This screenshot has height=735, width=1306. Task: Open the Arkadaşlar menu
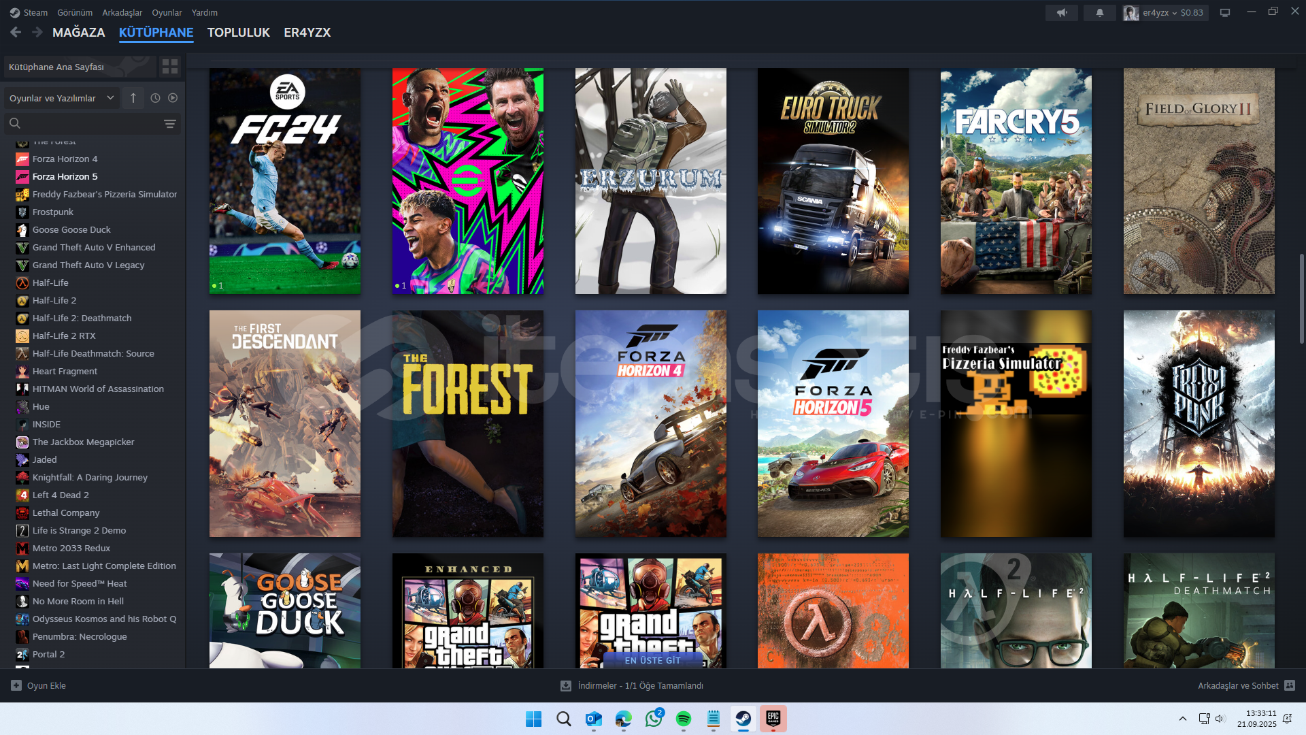pos(122,12)
